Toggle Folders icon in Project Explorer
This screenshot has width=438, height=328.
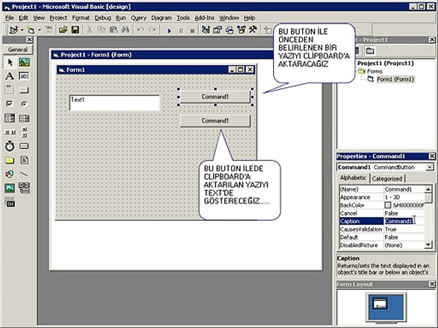click(370, 51)
